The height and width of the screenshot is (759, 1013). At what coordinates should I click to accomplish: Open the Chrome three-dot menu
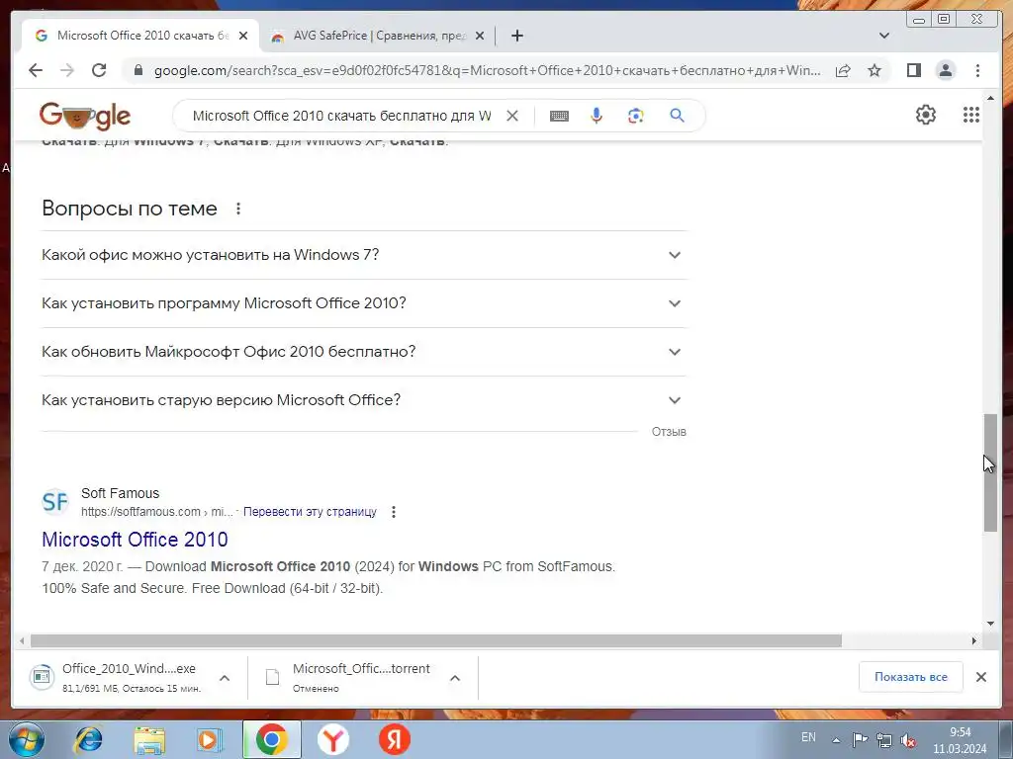pyautogui.click(x=977, y=70)
